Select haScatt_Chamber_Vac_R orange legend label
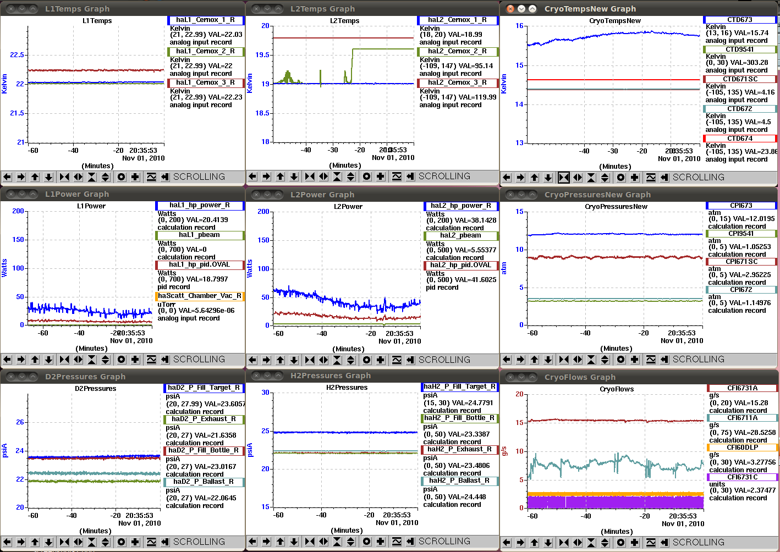The width and height of the screenshot is (780, 552). [200, 296]
